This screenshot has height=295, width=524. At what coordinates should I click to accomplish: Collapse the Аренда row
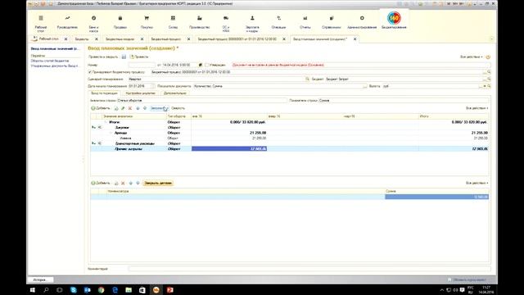coord(111,133)
